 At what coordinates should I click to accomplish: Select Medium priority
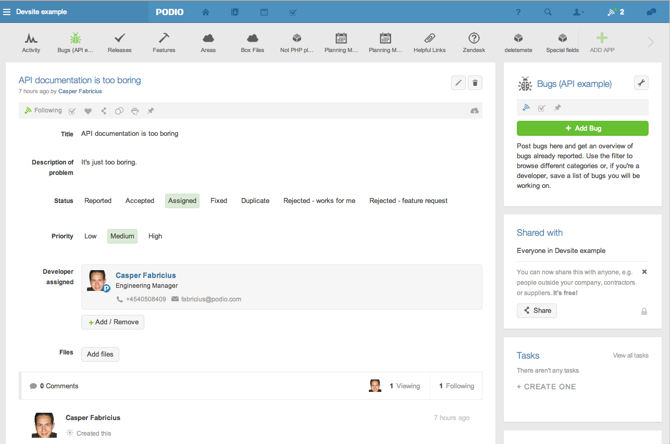click(x=122, y=236)
